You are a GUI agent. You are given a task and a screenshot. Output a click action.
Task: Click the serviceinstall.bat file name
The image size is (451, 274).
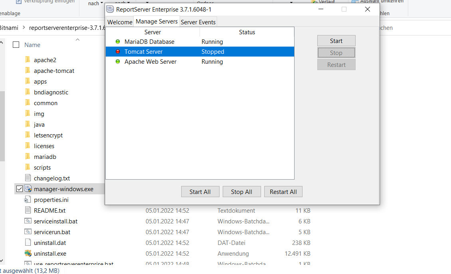55,221
